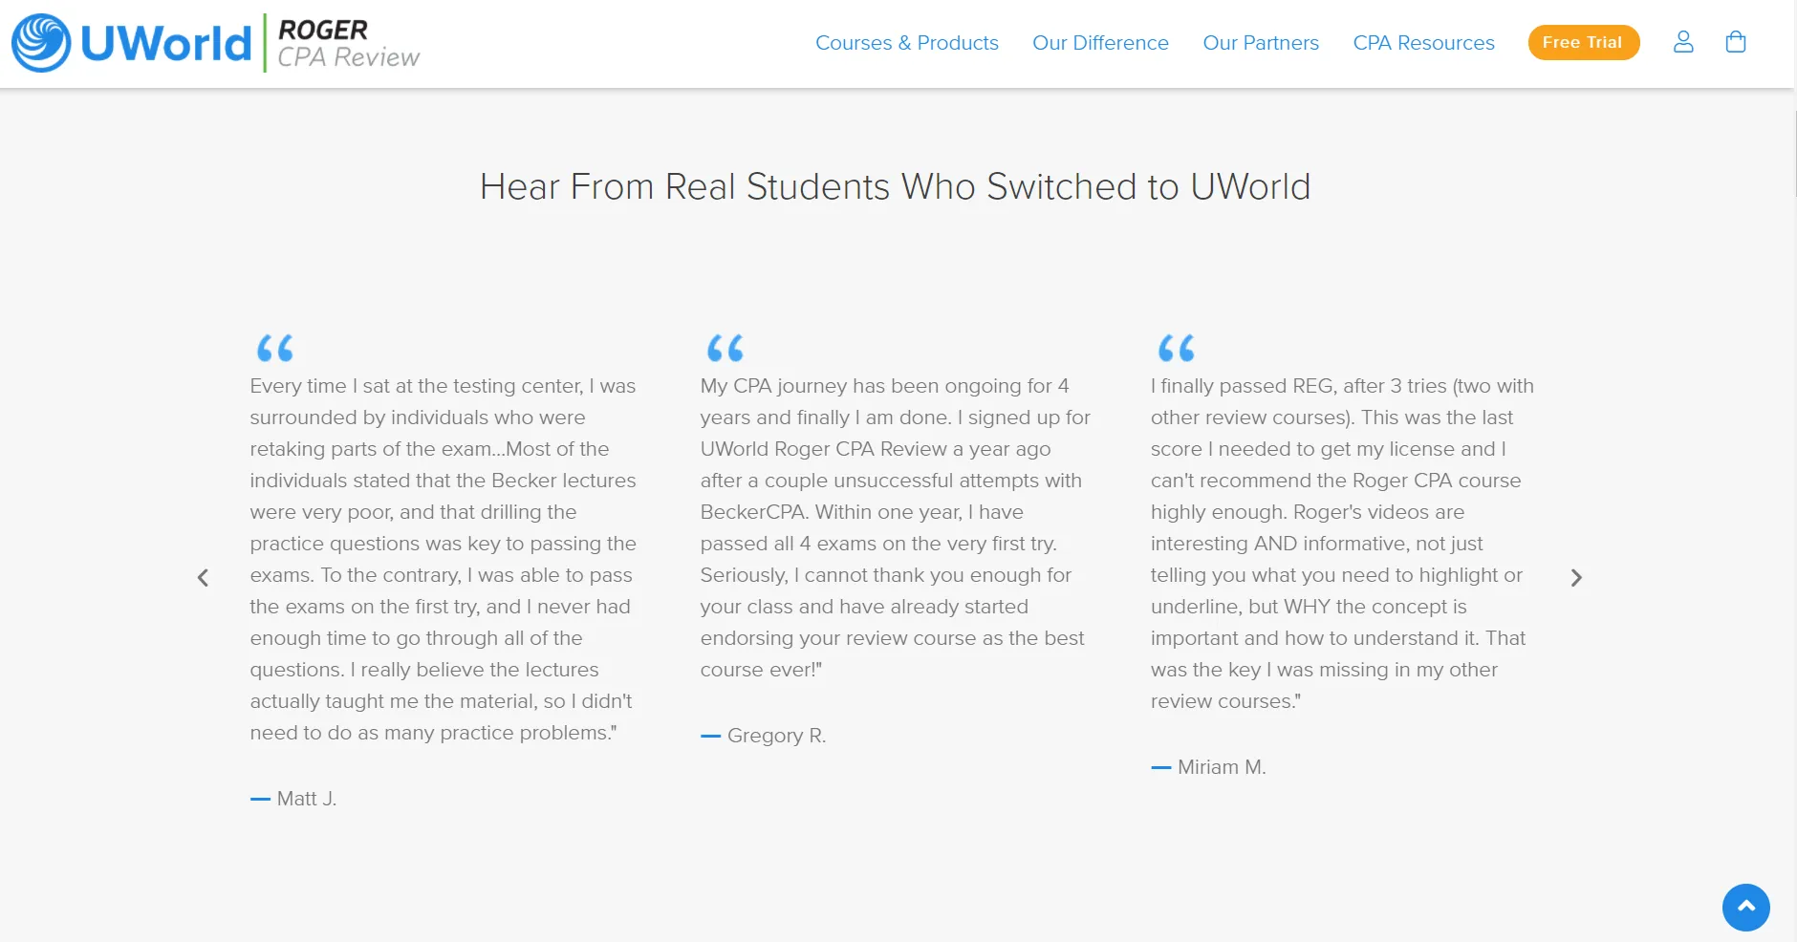Screen dimensions: 1797x942
Task: Start the Free Trial
Action: (x=1583, y=42)
